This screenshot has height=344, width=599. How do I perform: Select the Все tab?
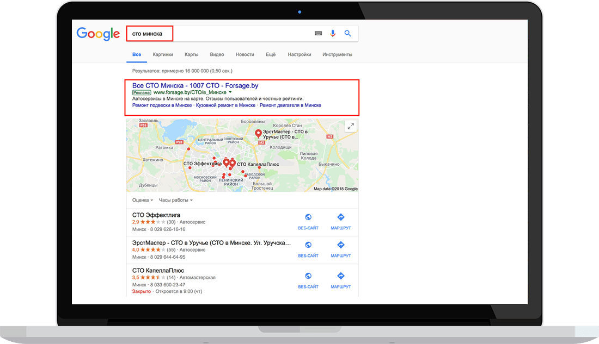click(137, 54)
